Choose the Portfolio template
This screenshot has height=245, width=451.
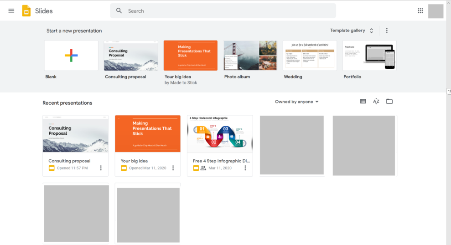pos(369,56)
